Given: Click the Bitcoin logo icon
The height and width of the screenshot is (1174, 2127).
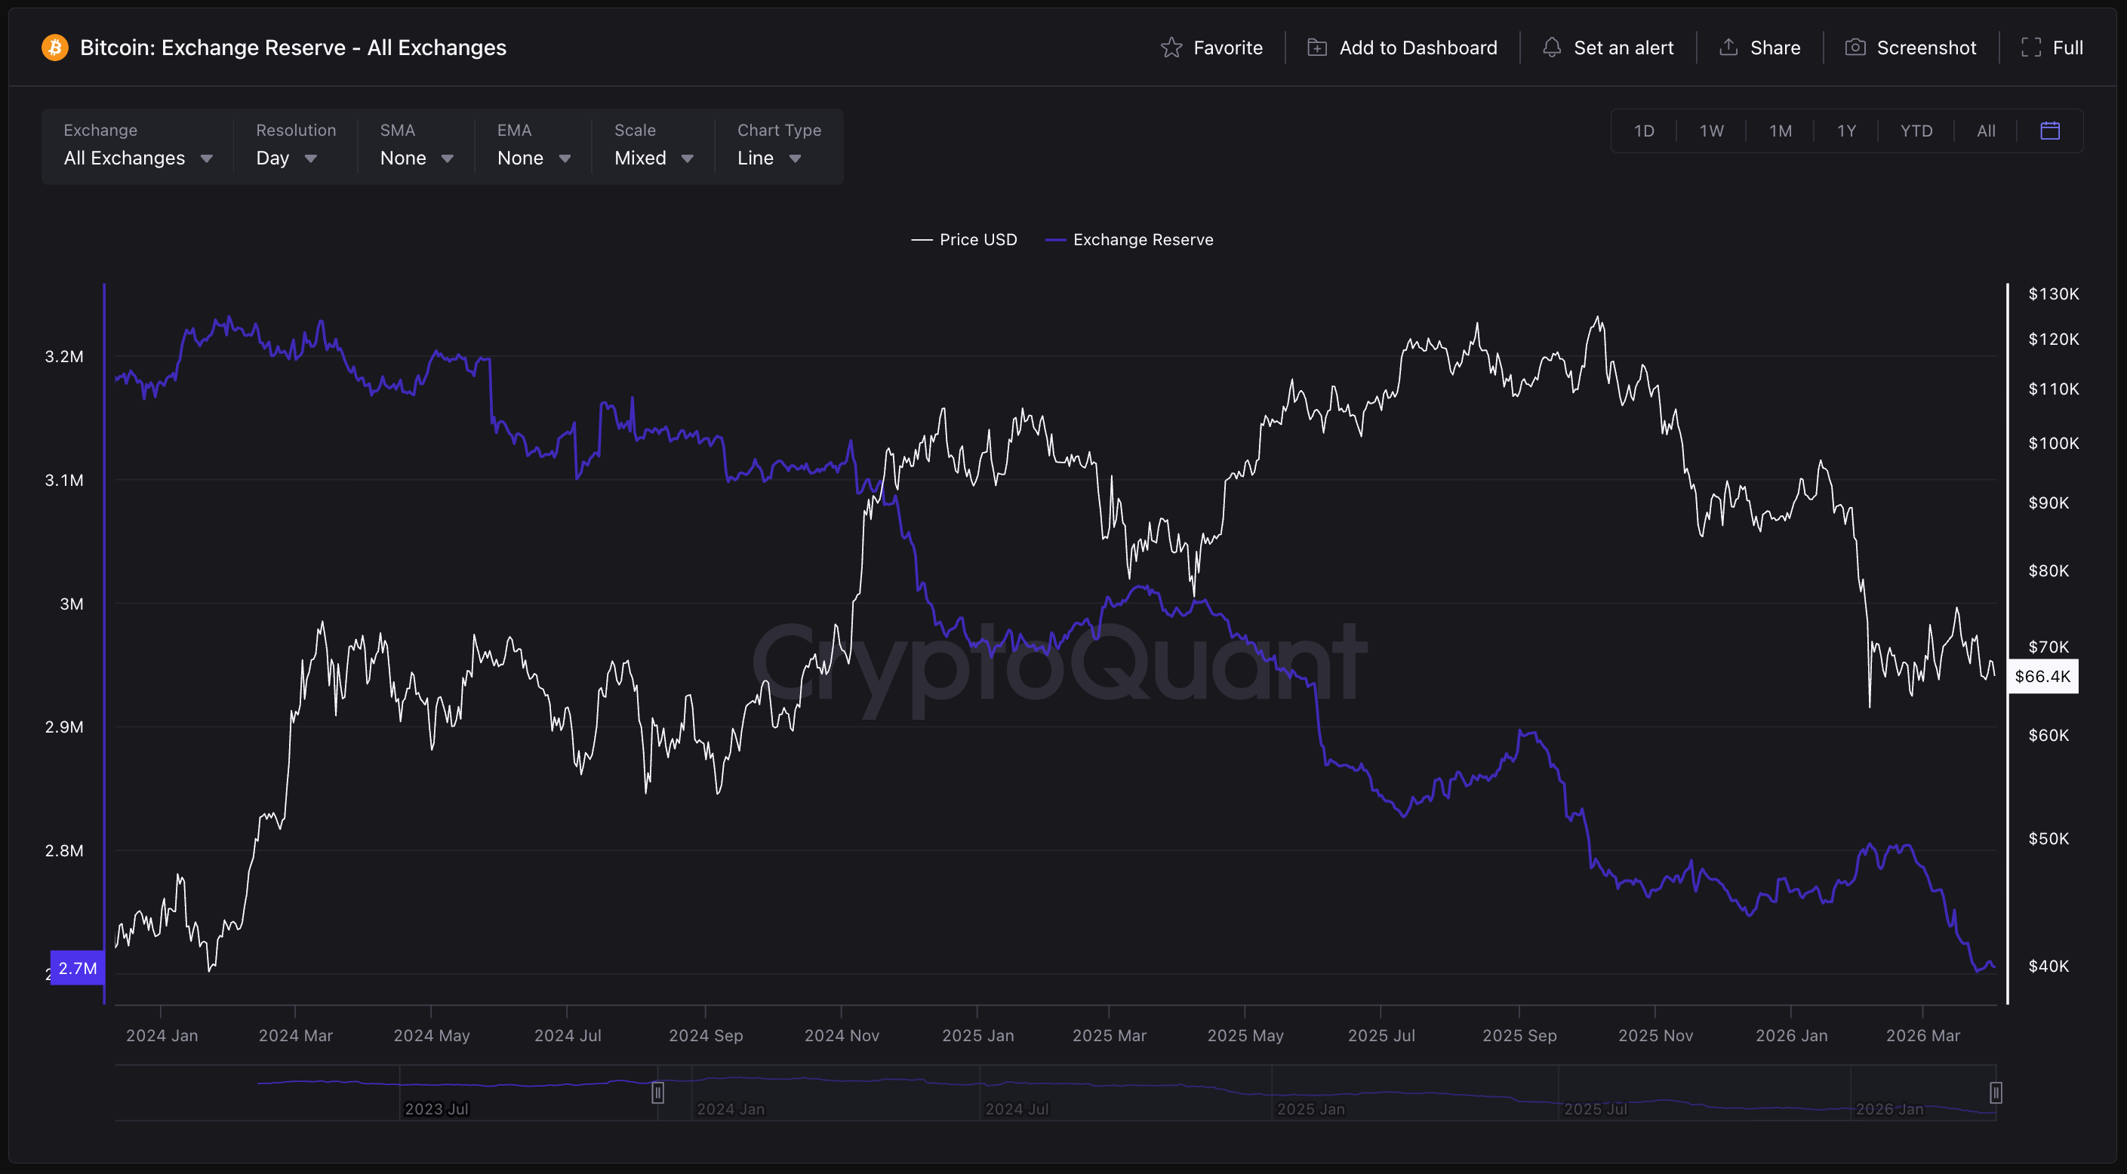Looking at the screenshot, I should tap(54, 48).
